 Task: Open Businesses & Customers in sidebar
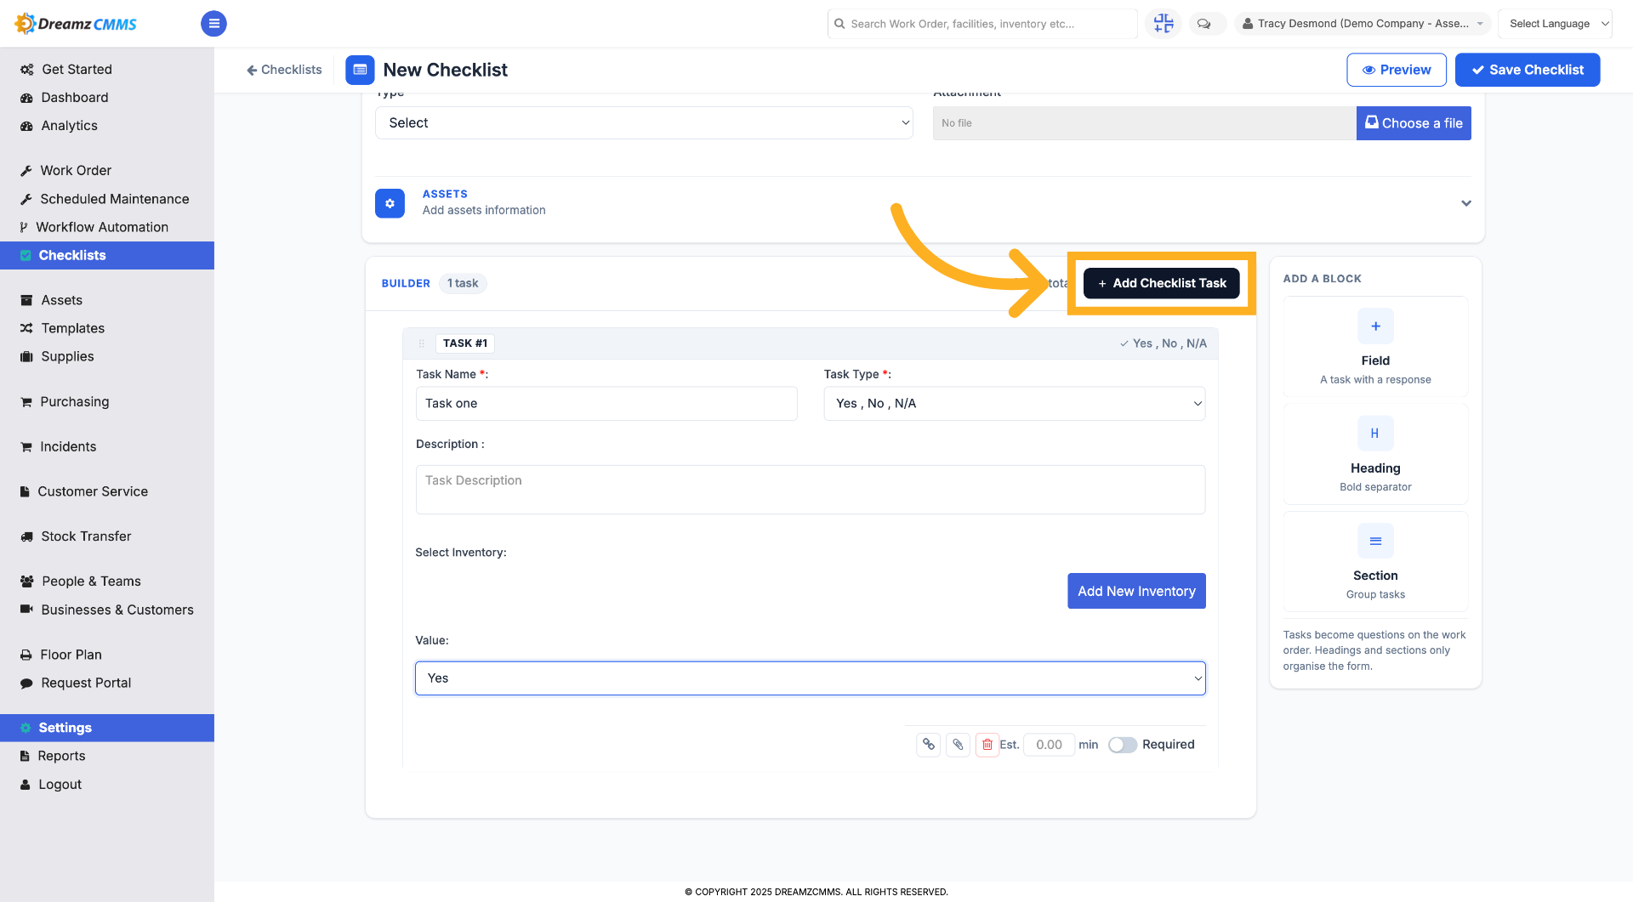coord(117,610)
